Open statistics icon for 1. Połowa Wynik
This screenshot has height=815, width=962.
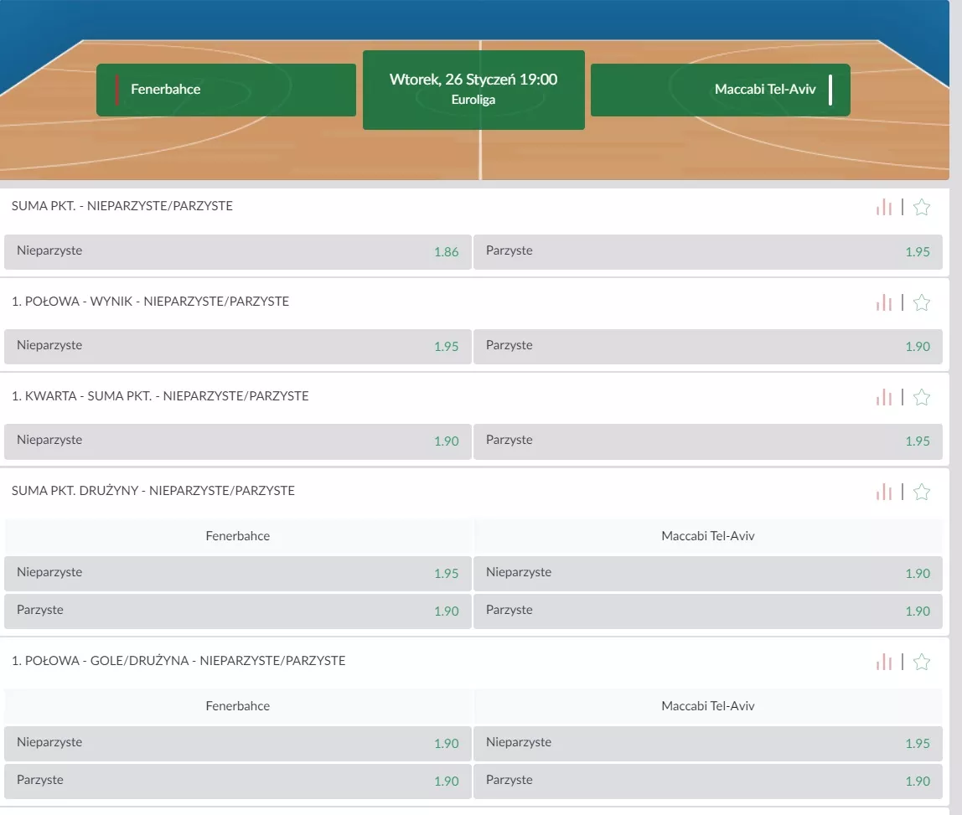pyautogui.click(x=884, y=302)
